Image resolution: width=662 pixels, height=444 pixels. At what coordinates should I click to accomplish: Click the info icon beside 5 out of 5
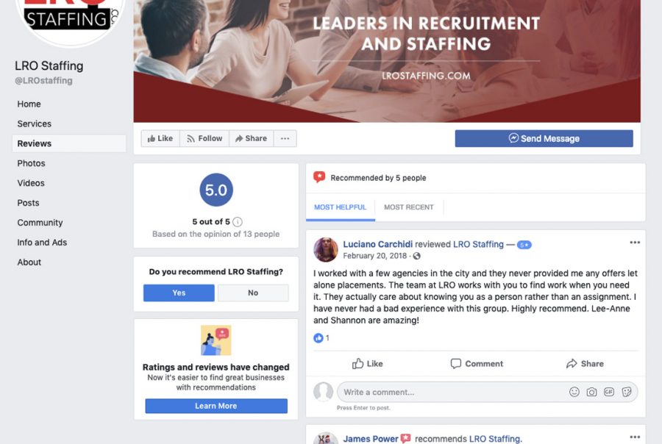point(238,221)
